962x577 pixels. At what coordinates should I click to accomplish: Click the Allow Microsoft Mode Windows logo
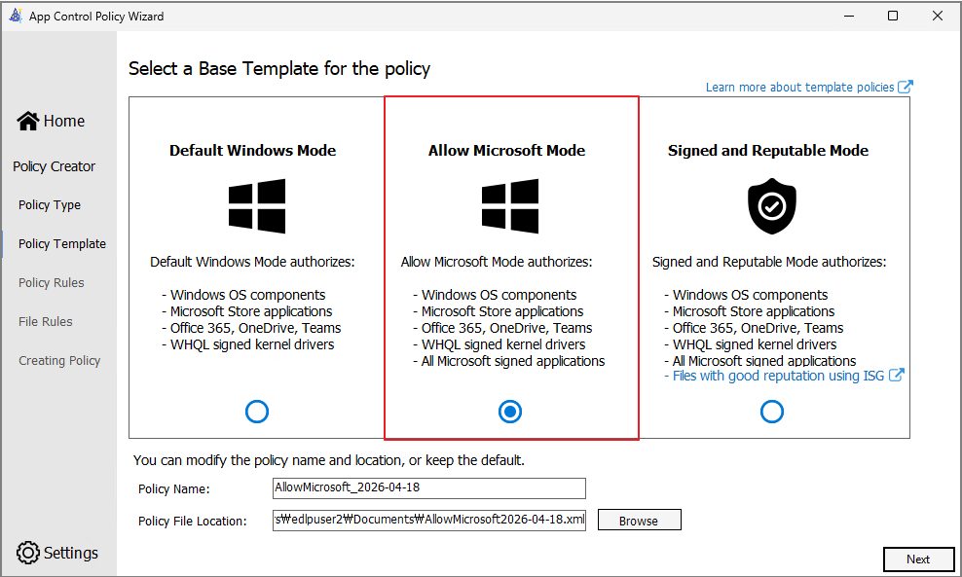510,206
